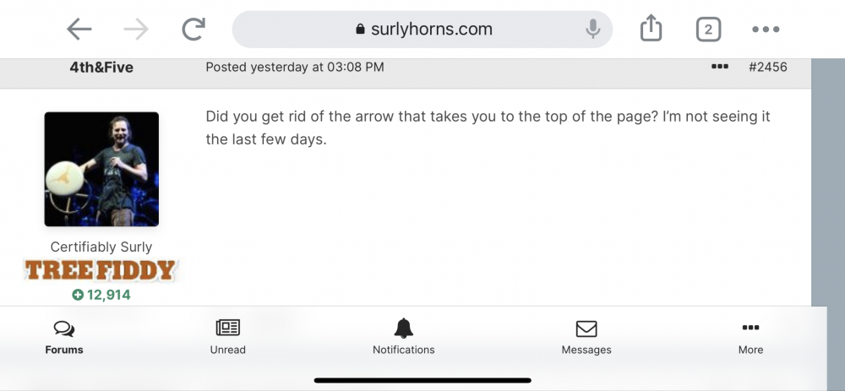Open post #2456 options menu
This screenshot has height=391, width=845.
click(720, 67)
